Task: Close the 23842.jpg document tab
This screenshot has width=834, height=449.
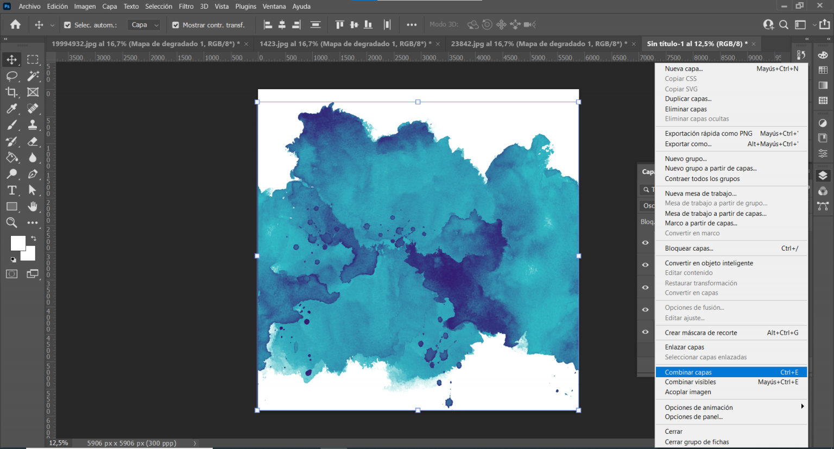Action: point(634,44)
